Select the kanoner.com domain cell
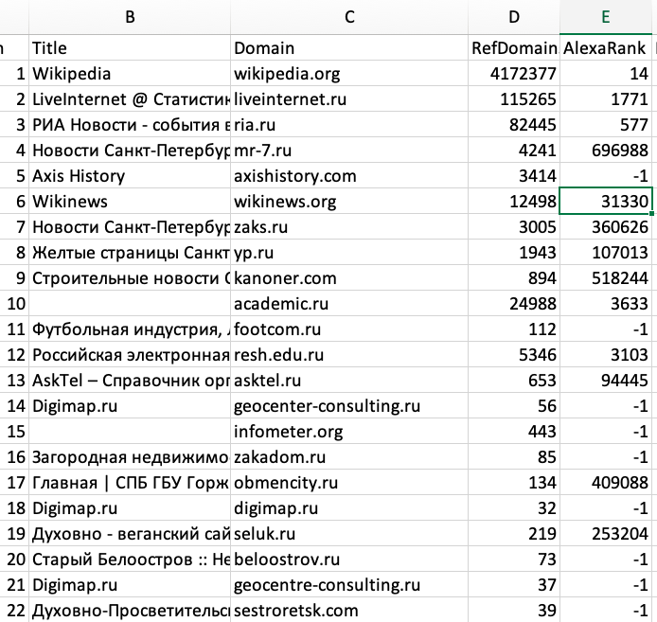The height and width of the screenshot is (622, 657). click(x=349, y=278)
